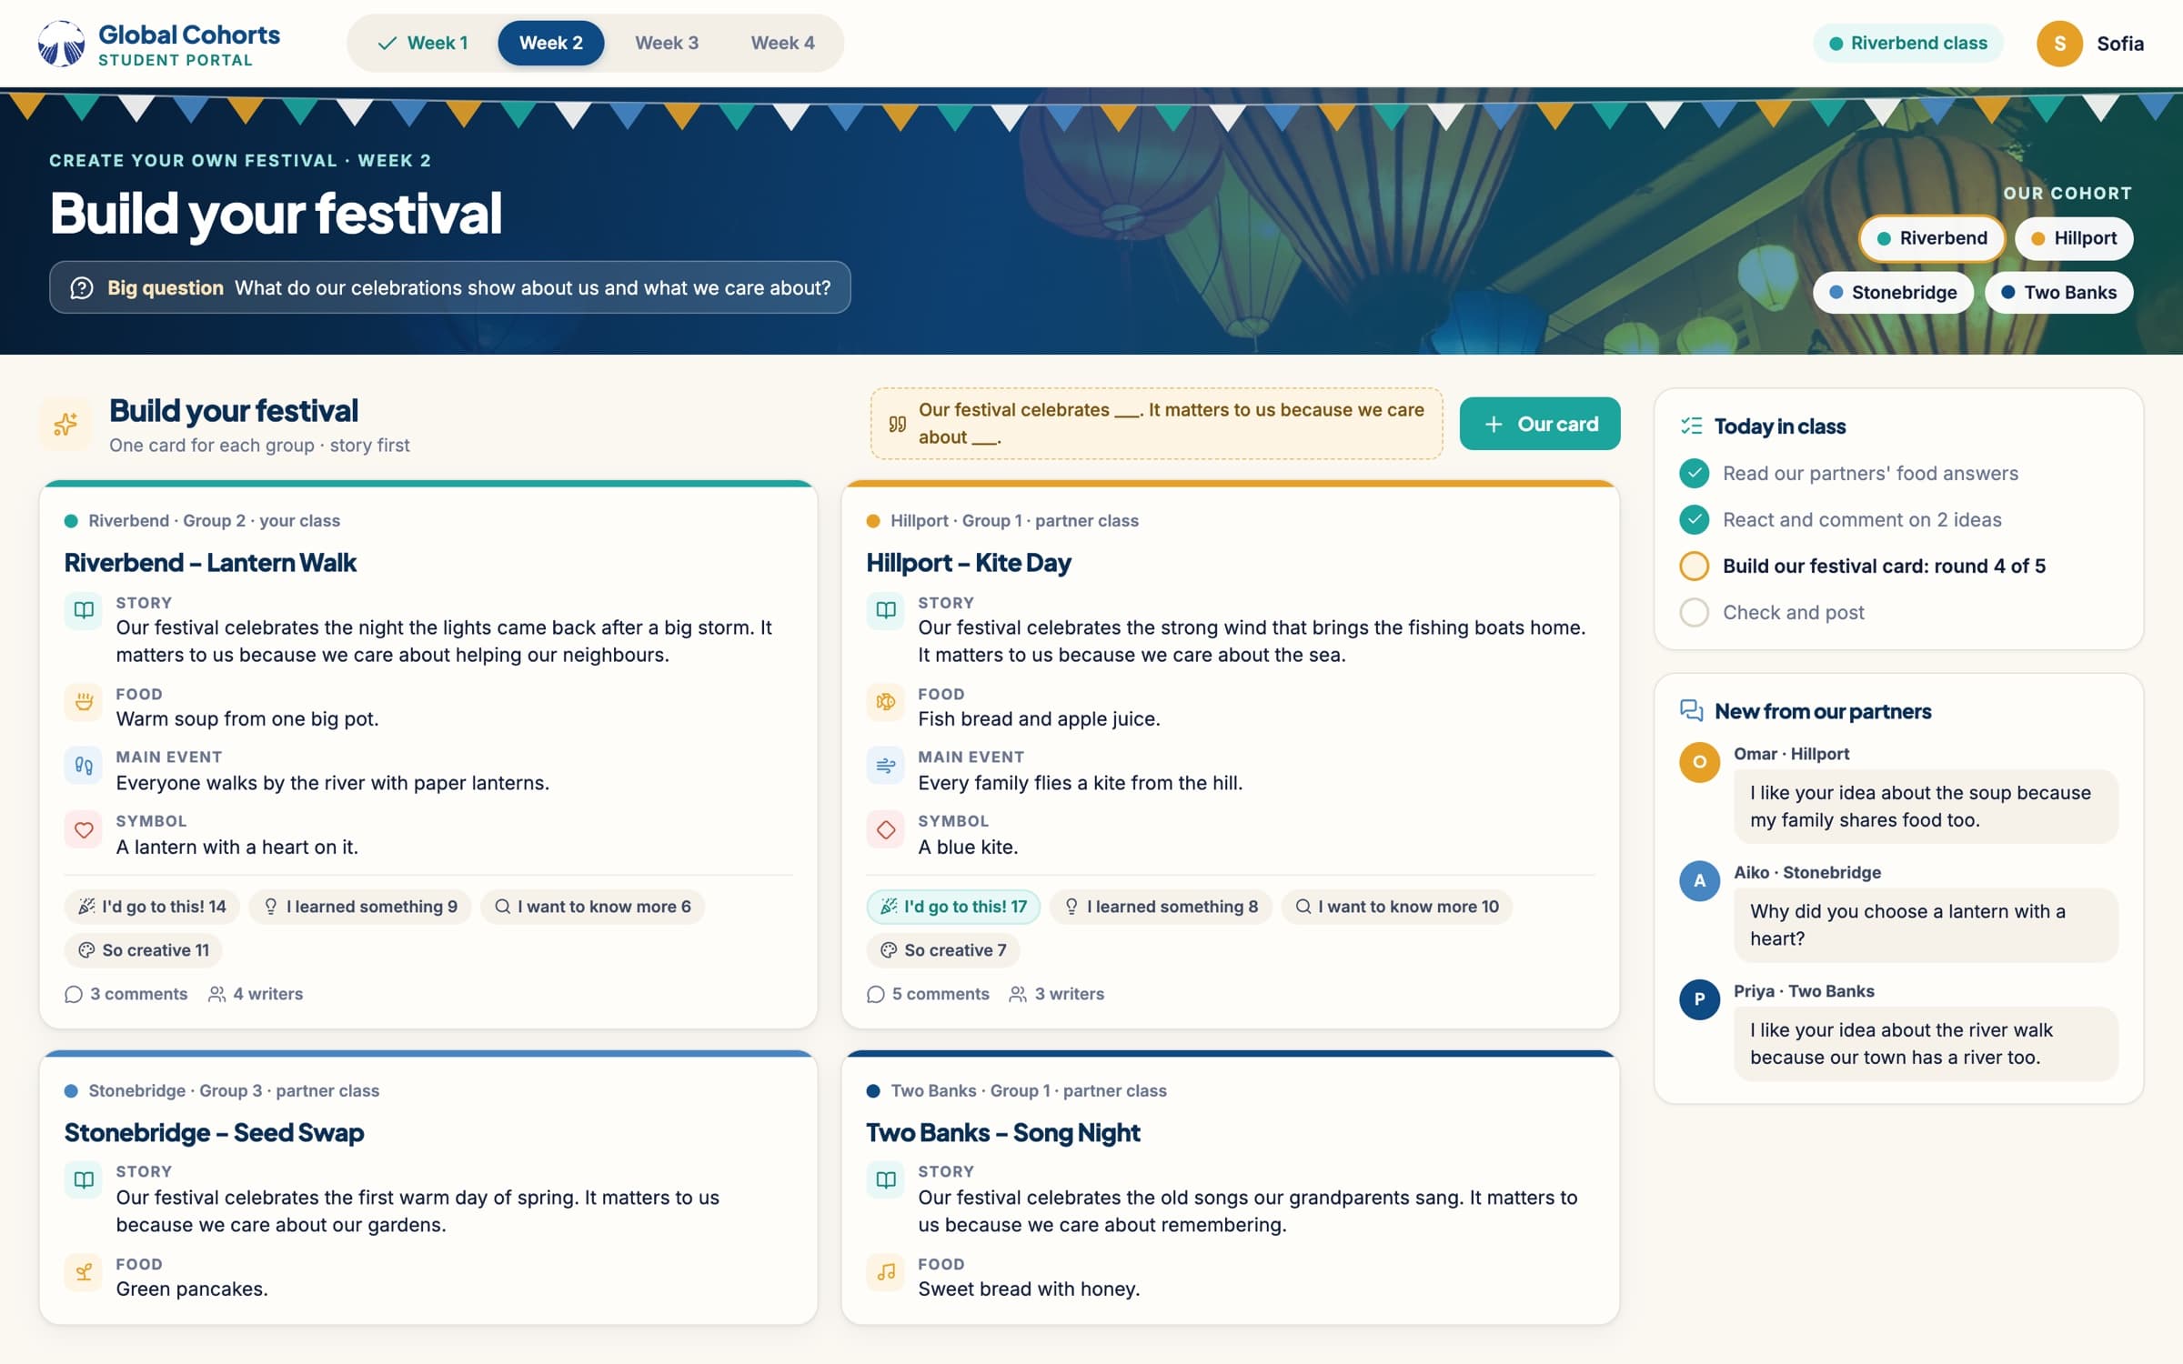Click the sparkle icon beside Build your festival

tap(65, 424)
